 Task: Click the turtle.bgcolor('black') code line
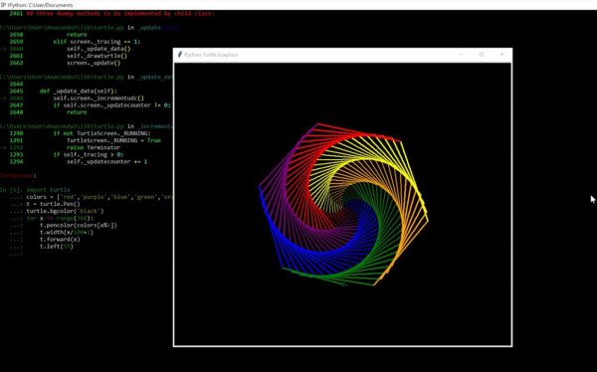pos(65,211)
